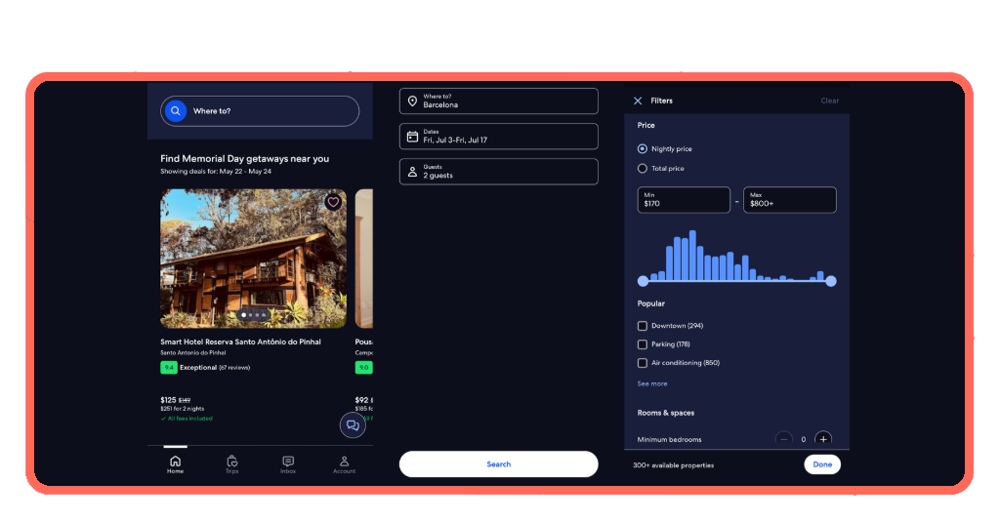1000x523 pixels.
Task: Select the Total price radio button
Action: coord(643,168)
